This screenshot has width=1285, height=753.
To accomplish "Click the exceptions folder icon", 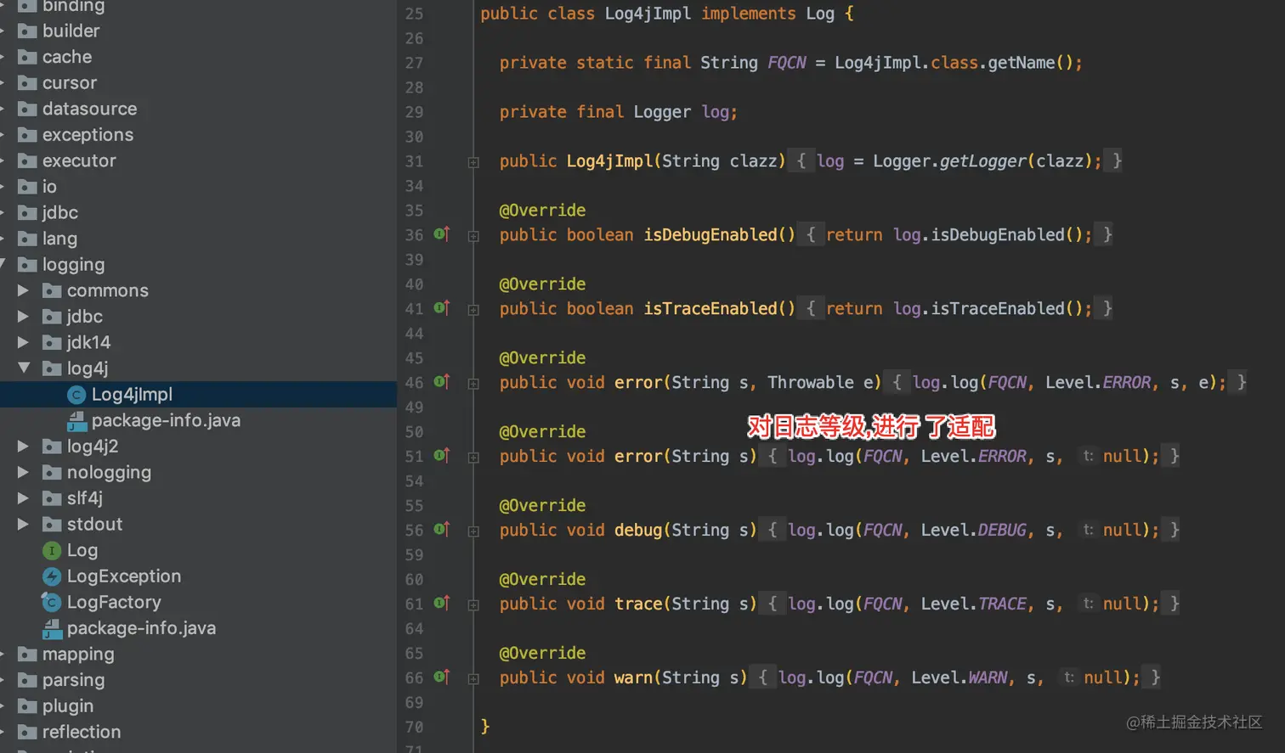I will pos(27,135).
